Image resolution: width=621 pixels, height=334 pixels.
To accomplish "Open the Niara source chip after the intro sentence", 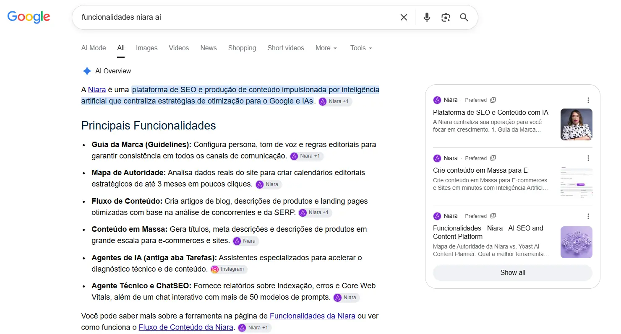I will click(x=335, y=101).
